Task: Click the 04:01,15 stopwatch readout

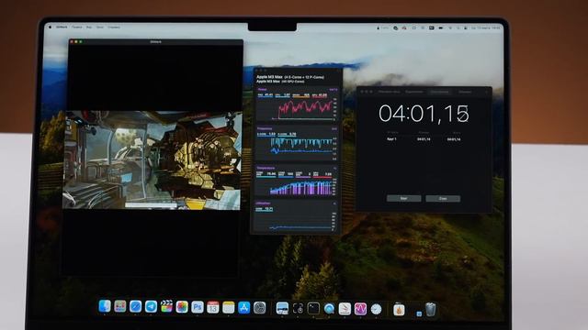Action: 424,114
